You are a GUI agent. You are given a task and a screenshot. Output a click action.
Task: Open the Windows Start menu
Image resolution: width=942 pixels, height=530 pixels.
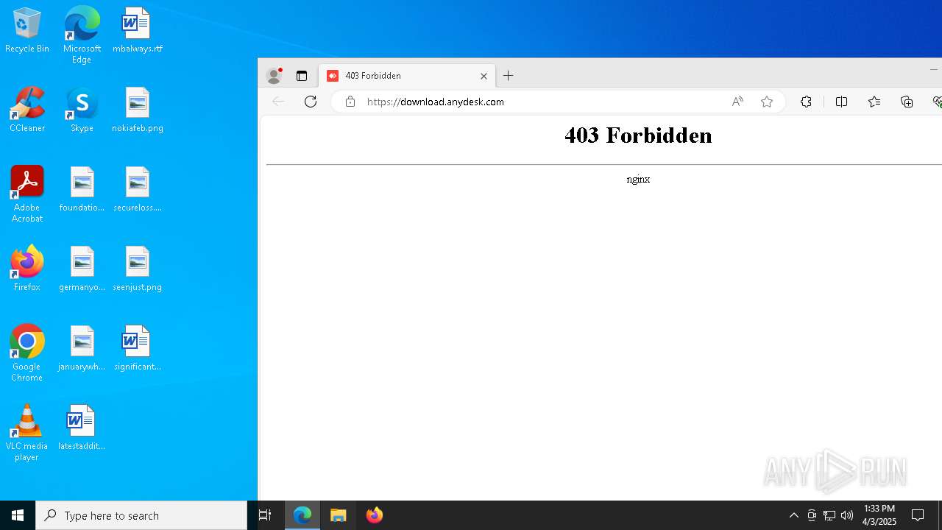[18, 515]
